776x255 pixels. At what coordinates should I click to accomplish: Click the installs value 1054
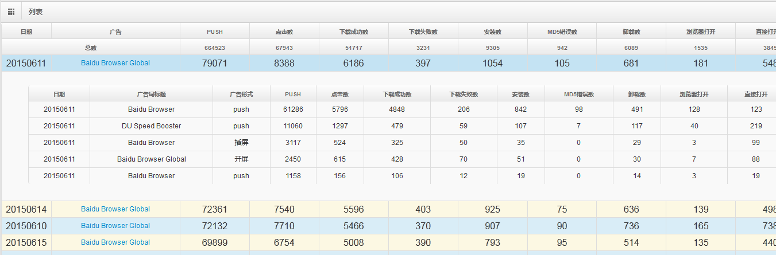tap(493, 64)
